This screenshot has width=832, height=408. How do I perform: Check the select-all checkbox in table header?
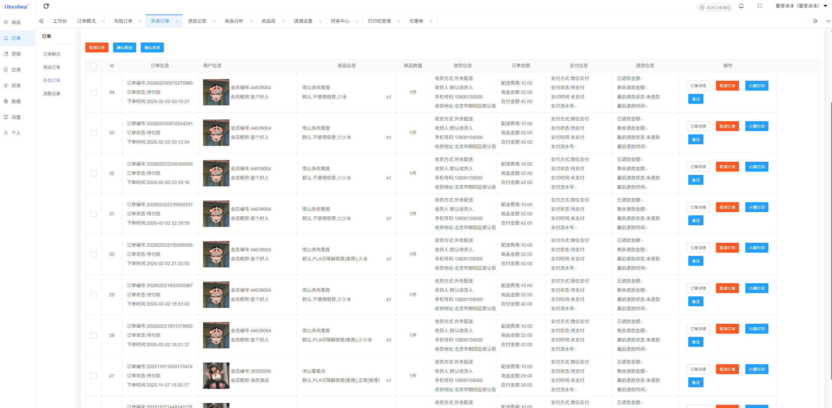[94, 66]
